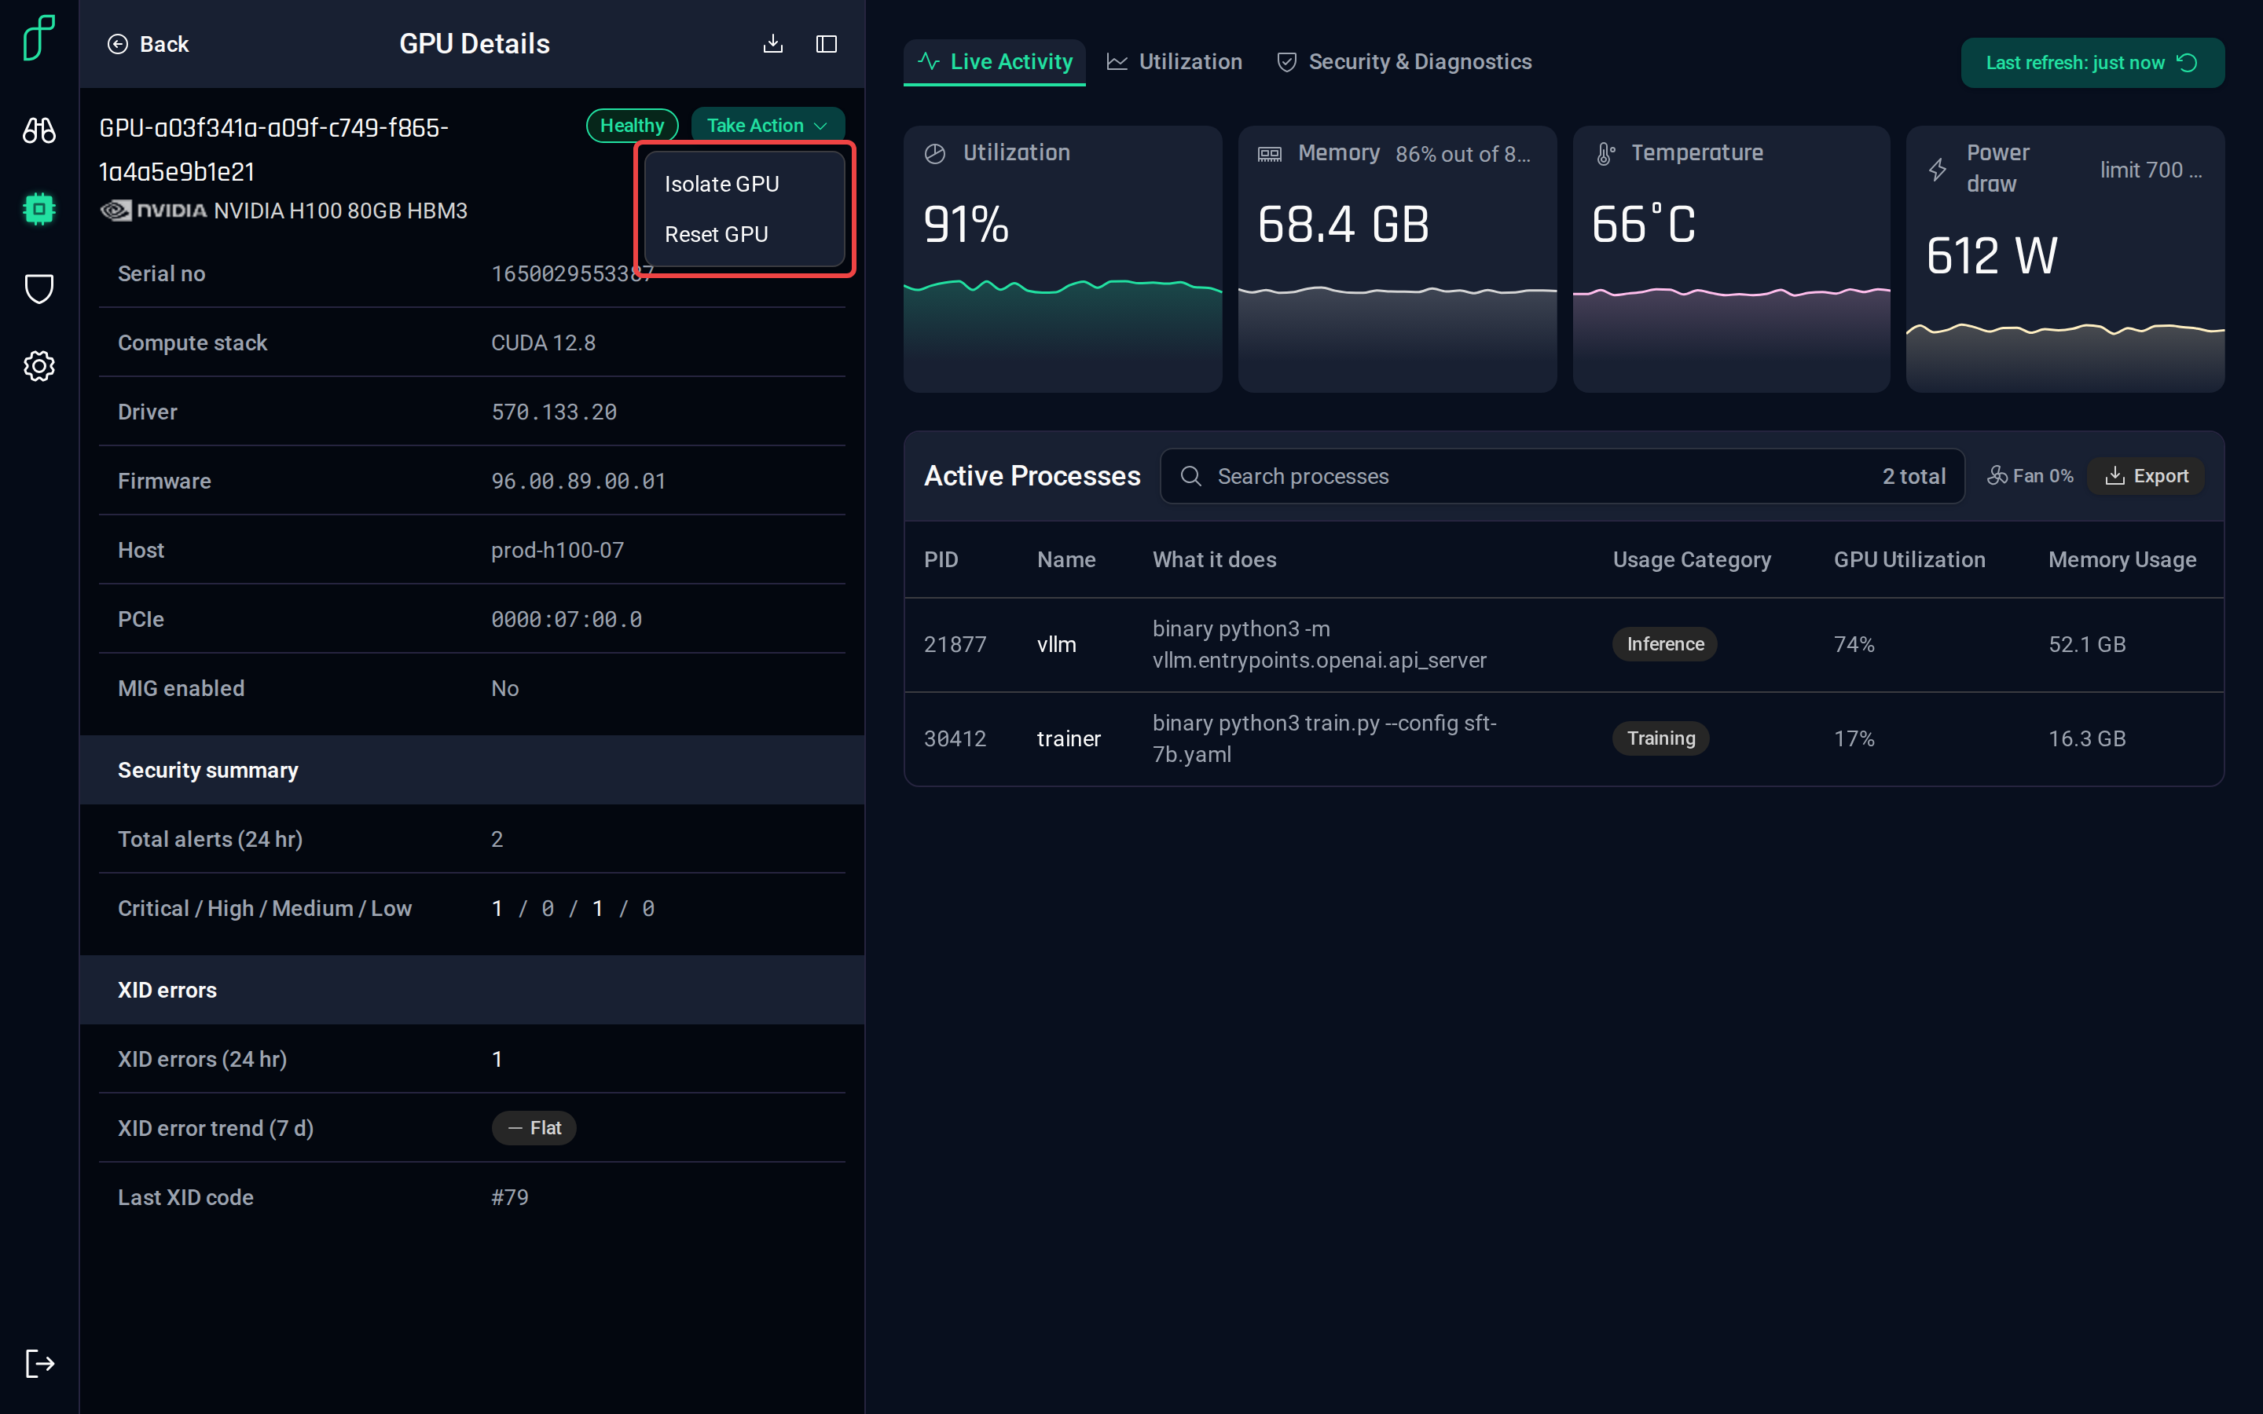Click the host value prod-h100-07
Viewport: 2263px width, 1414px height.
(x=557, y=550)
